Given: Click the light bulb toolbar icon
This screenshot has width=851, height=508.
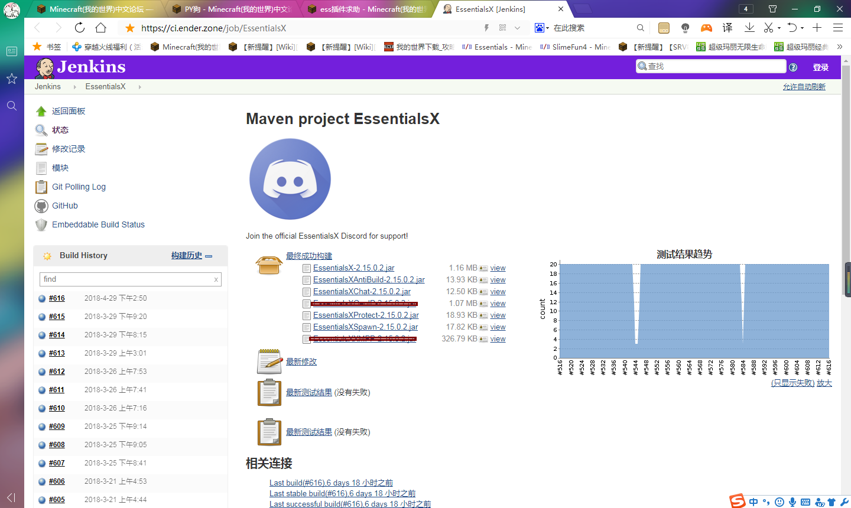Looking at the screenshot, I should [685, 28].
